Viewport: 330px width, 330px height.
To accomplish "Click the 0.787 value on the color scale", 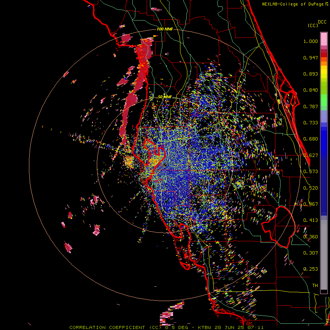I will click(x=311, y=106).
